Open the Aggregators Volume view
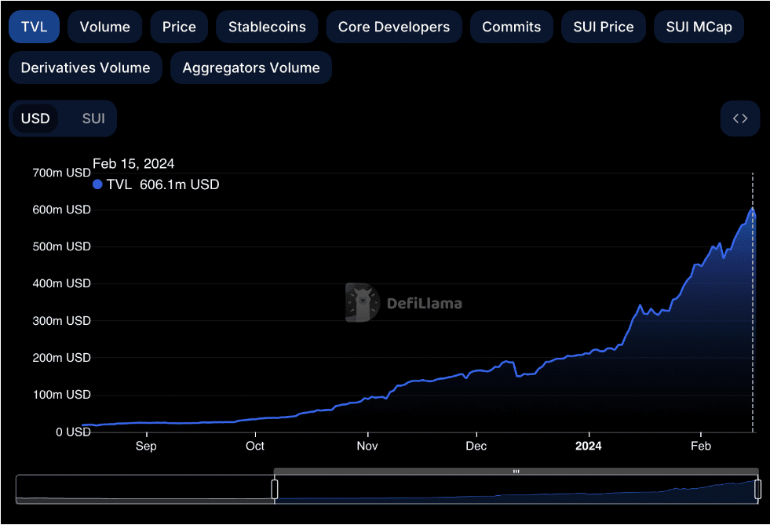The height and width of the screenshot is (525, 770). (x=250, y=67)
